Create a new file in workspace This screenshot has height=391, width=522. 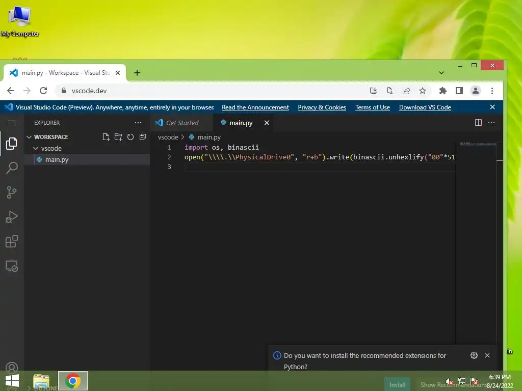(x=106, y=137)
